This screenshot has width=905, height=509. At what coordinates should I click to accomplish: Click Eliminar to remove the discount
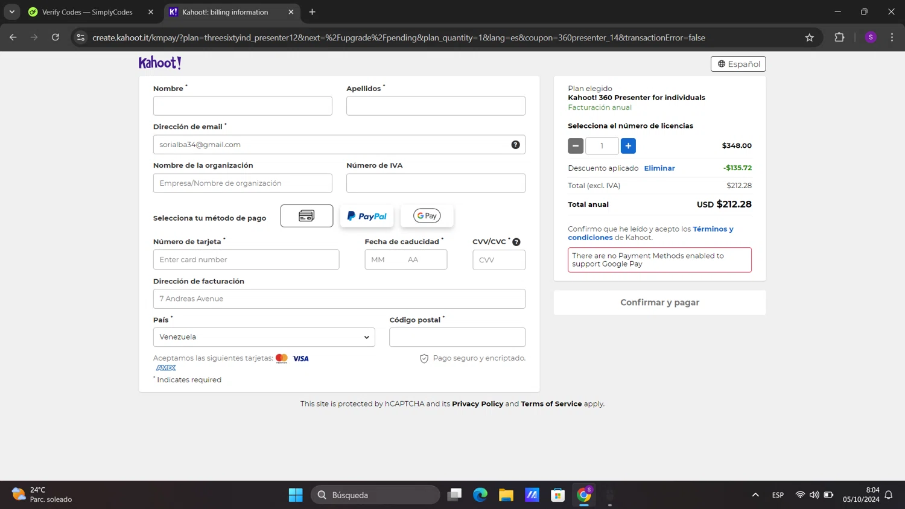coord(659,168)
